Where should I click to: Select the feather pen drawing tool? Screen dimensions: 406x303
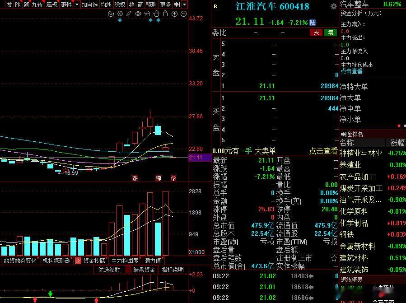pyautogui.click(x=129, y=14)
